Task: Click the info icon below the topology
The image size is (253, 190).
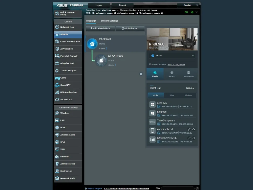Action: tap(141, 74)
